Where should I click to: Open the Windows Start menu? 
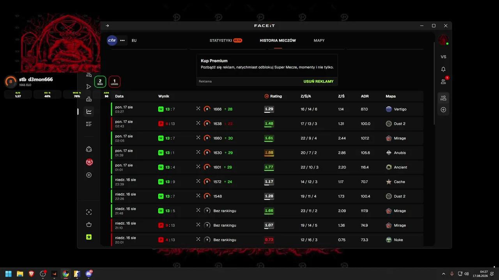(x=8, y=274)
